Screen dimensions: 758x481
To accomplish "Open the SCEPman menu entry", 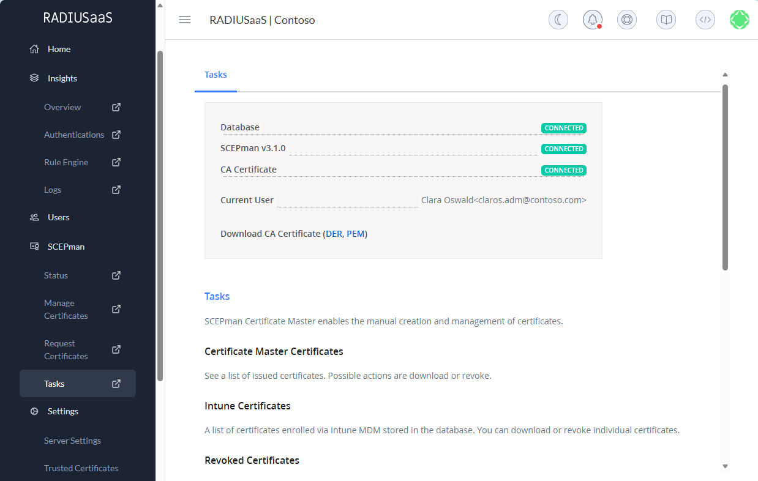I will click(x=66, y=246).
